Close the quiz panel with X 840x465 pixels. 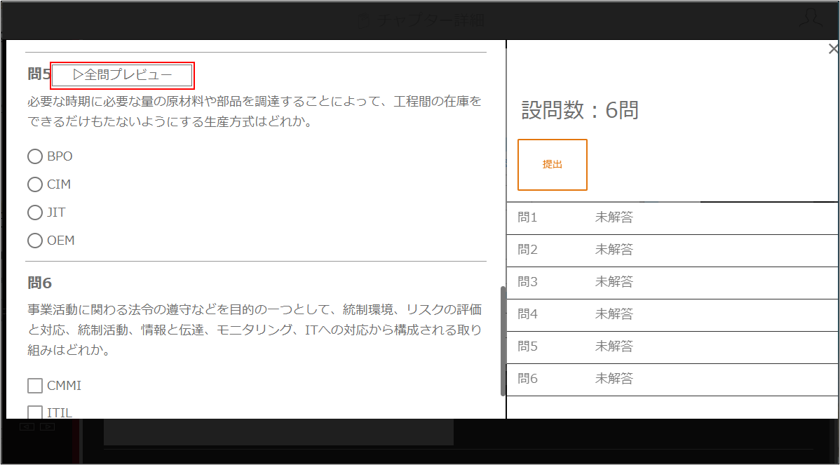[833, 49]
